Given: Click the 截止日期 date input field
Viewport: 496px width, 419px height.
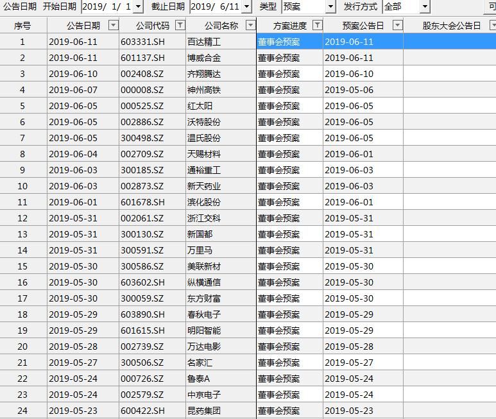Looking at the screenshot, I should pos(215,7).
